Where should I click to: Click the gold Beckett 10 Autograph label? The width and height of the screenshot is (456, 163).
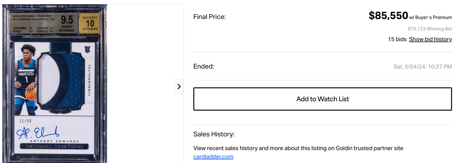90,23
